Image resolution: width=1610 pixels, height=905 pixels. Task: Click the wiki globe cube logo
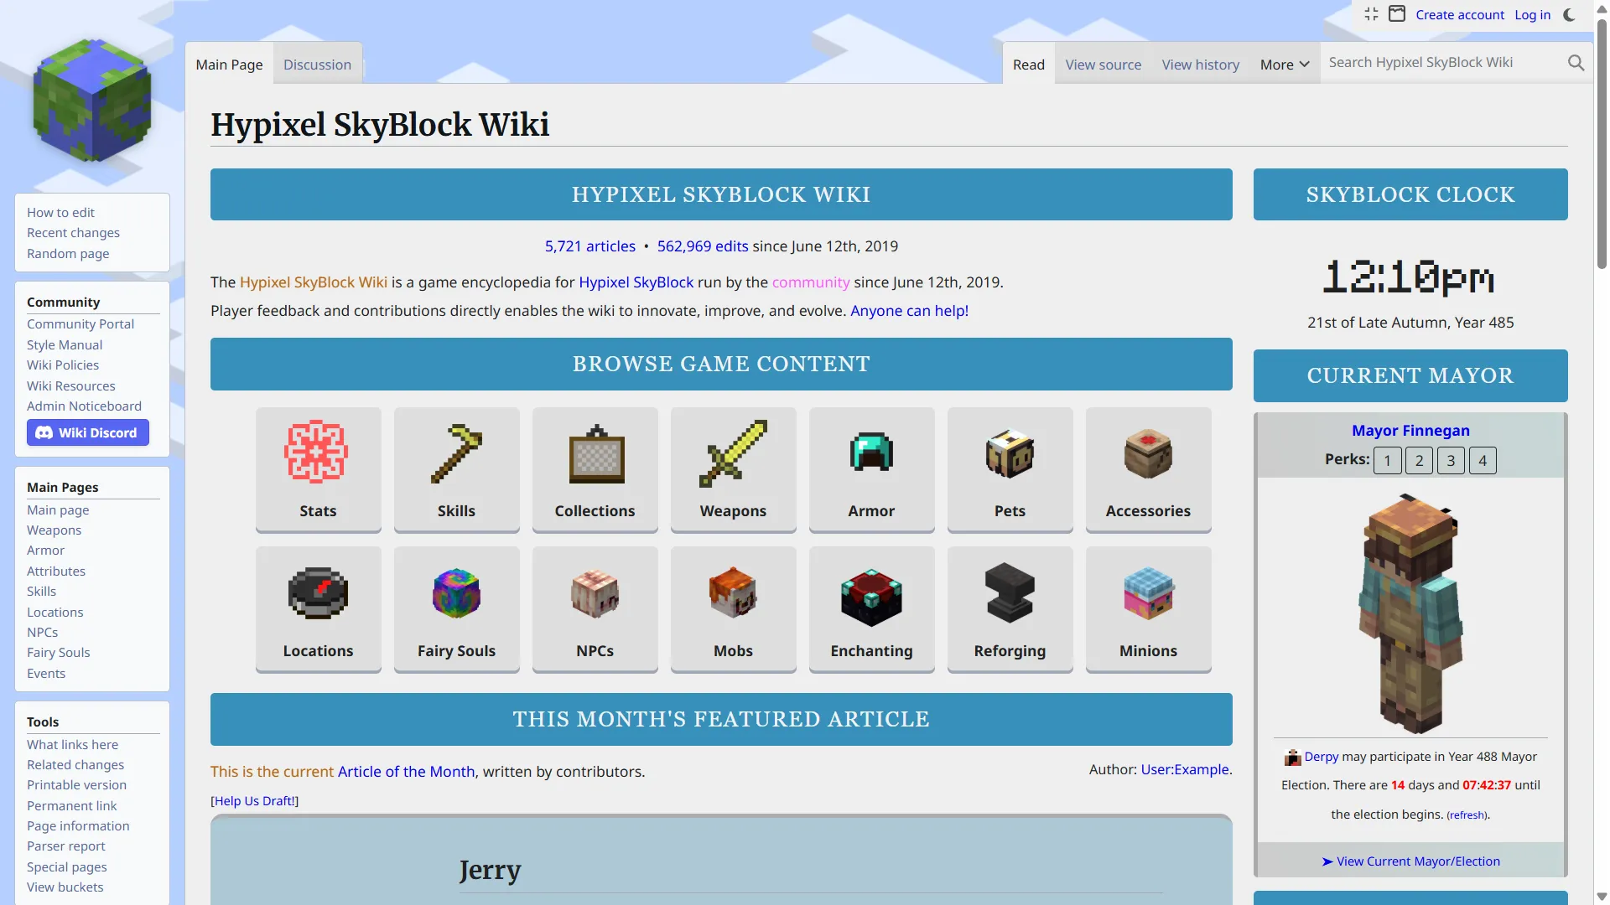pyautogui.click(x=92, y=101)
